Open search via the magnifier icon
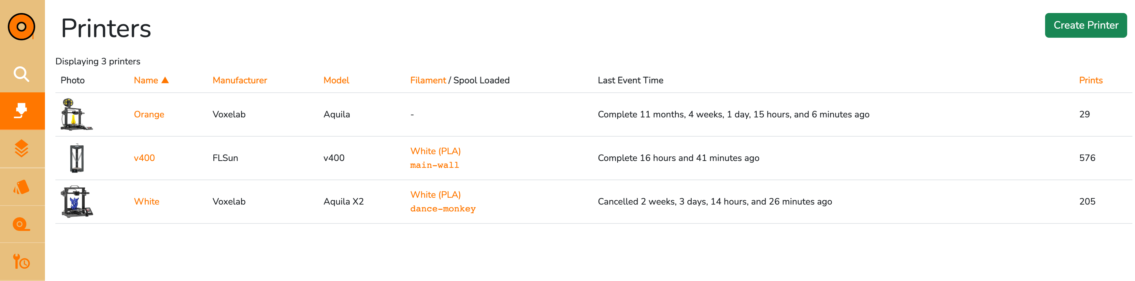This screenshot has width=1135, height=281. (x=21, y=74)
